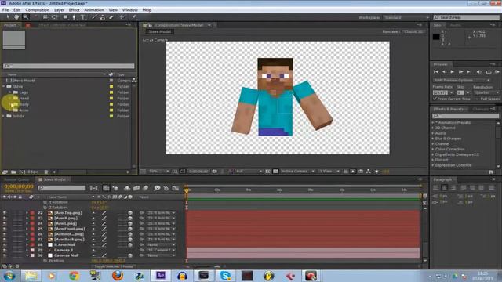
Task: Enable Motion Blur switch in timeline header
Action: click(x=145, y=188)
